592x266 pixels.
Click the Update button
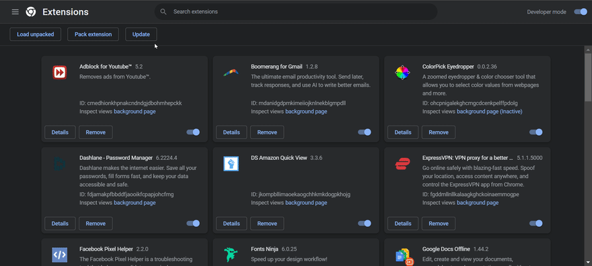[141, 34]
